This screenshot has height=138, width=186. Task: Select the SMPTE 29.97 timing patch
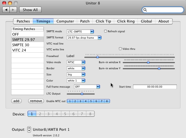pyautogui.click(x=28, y=40)
